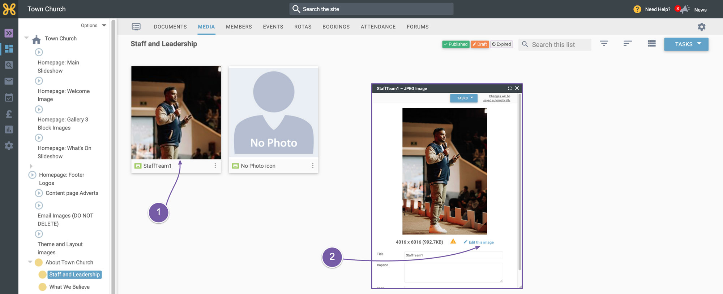The image size is (723, 294).
Task: Select Homepage: Main Slideshow in tree
Action: pos(58,67)
